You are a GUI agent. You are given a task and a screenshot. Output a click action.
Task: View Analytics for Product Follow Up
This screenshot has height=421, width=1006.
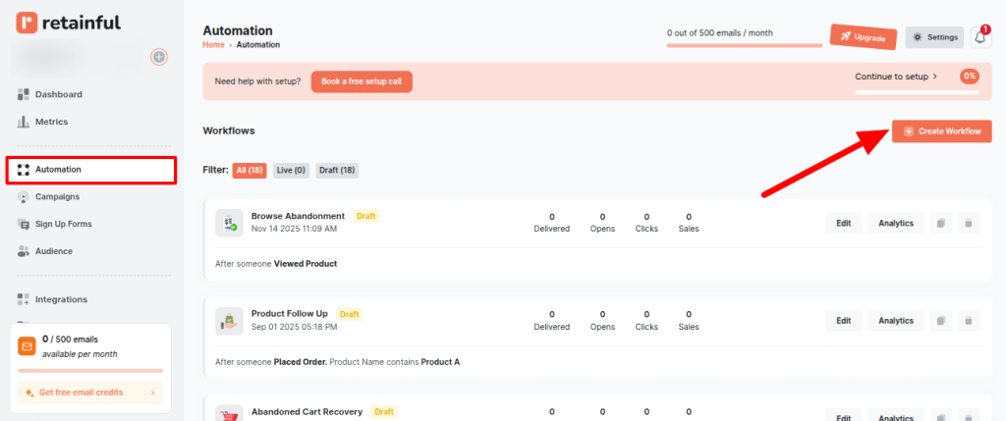tap(896, 320)
